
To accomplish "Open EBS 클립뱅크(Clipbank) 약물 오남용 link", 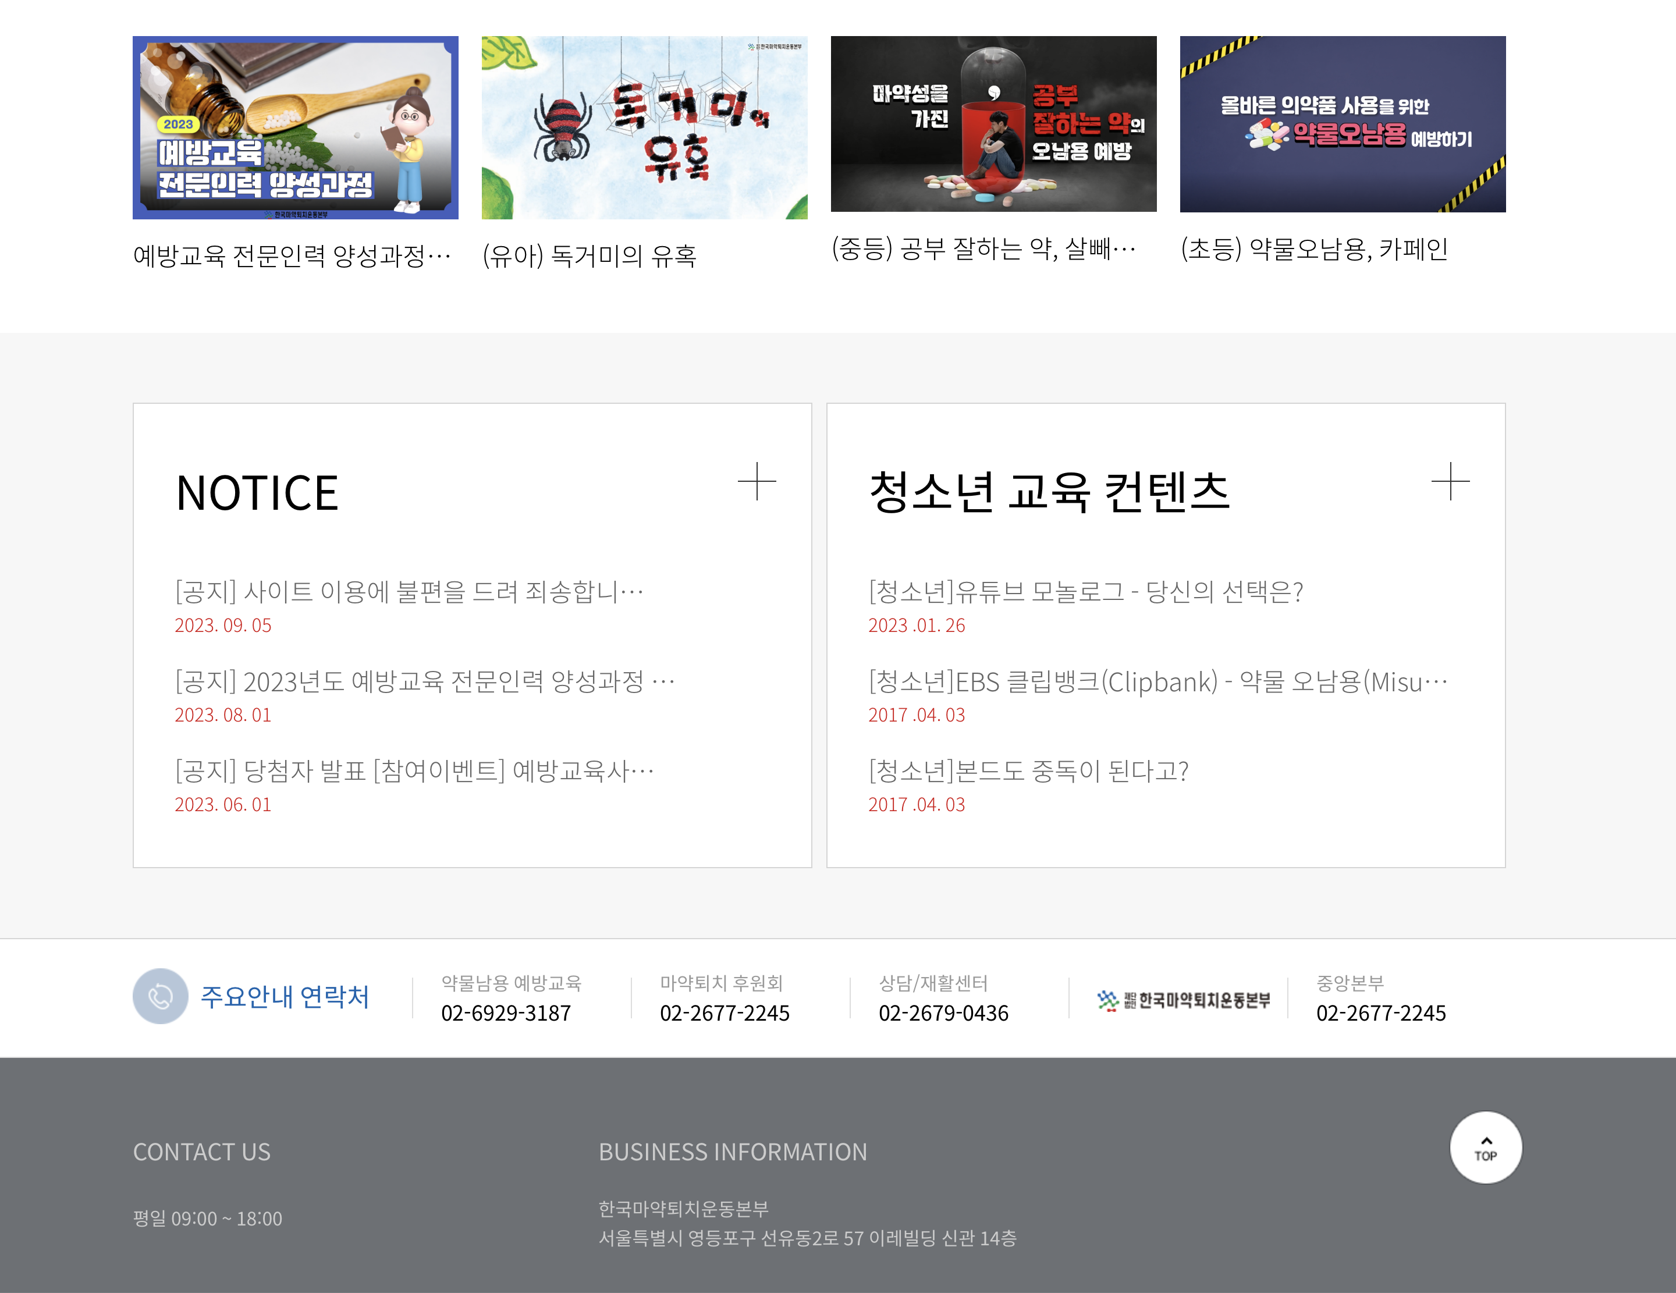I will click(1157, 681).
